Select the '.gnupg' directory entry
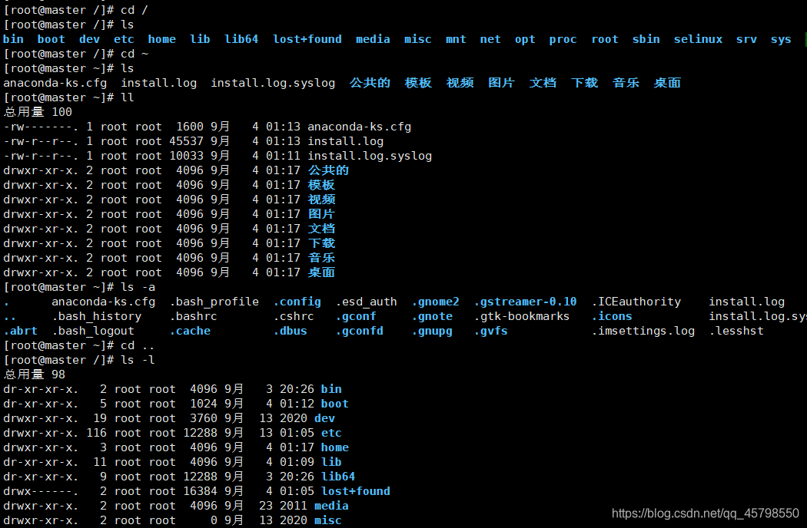 click(x=432, y=331)
